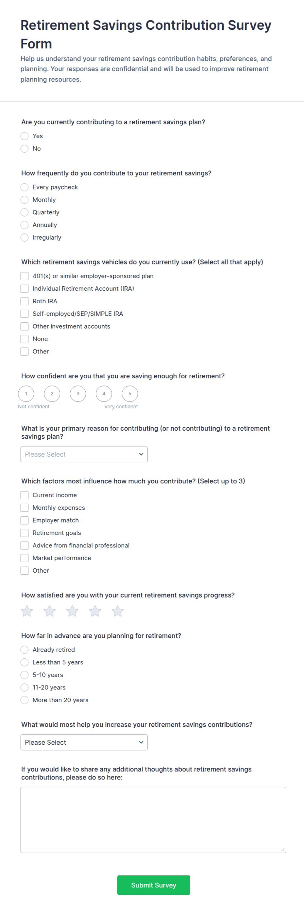The width and height of the screenshot is (304, 911).
Task: Select More than 20 years option
Action: point(25,700)
